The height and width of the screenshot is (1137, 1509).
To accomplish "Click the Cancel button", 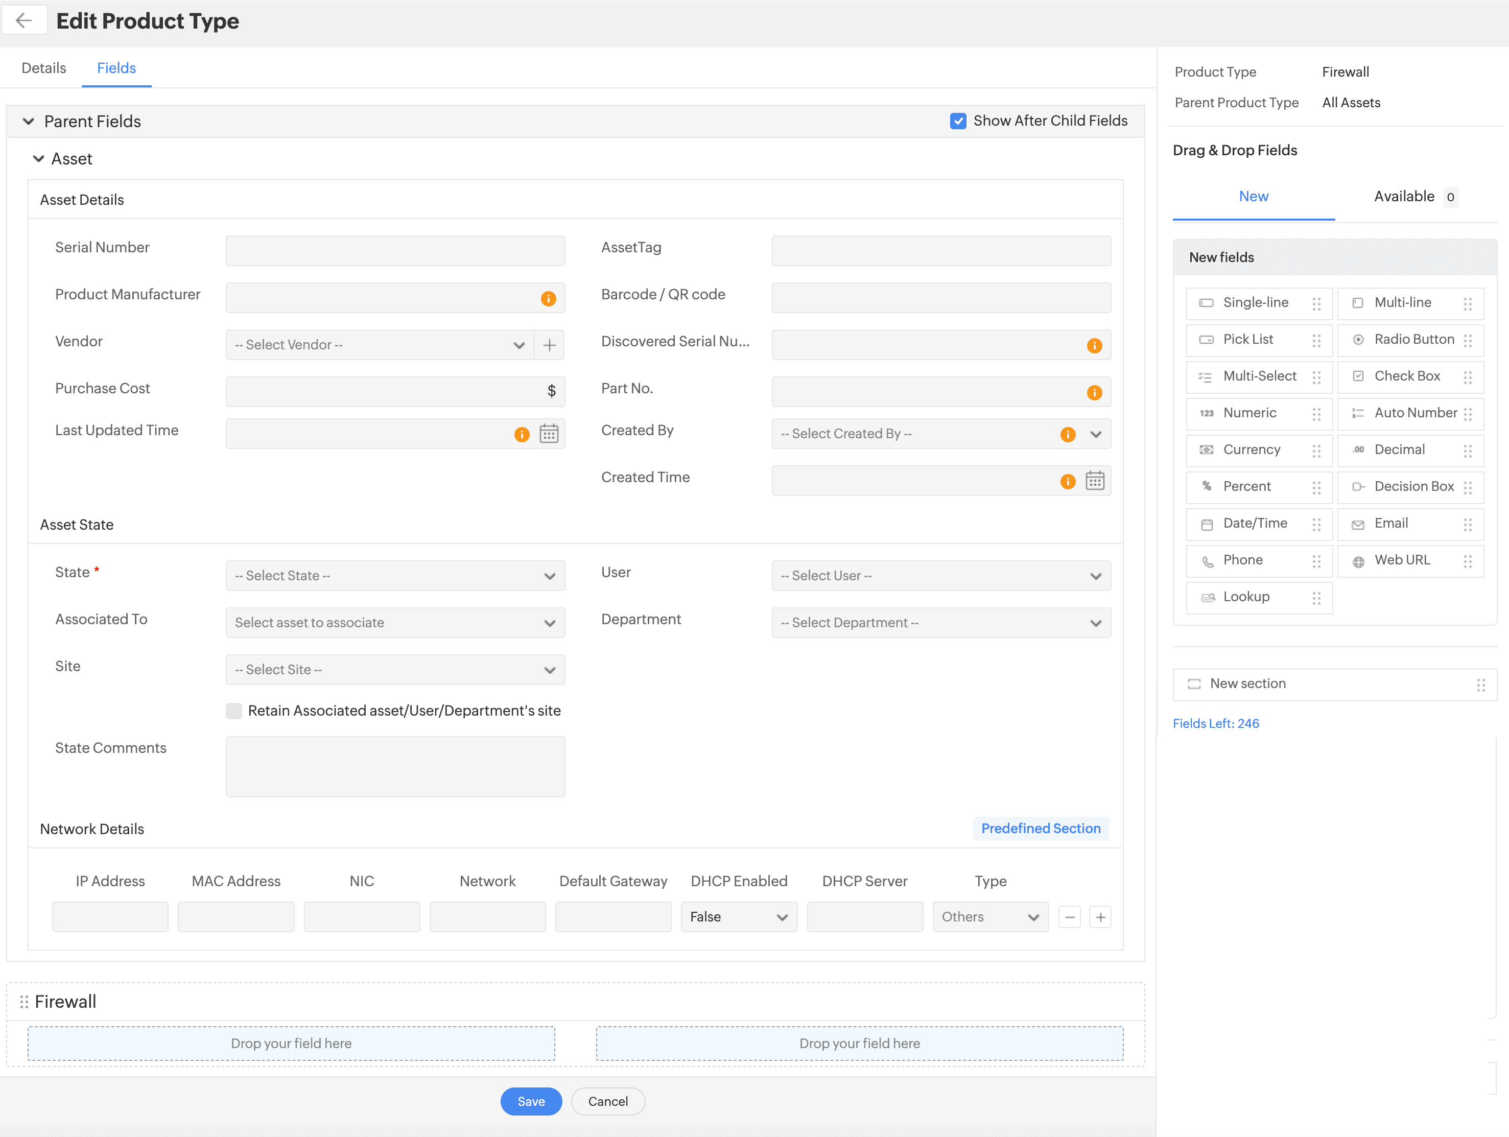I will tap(607, 1101).
